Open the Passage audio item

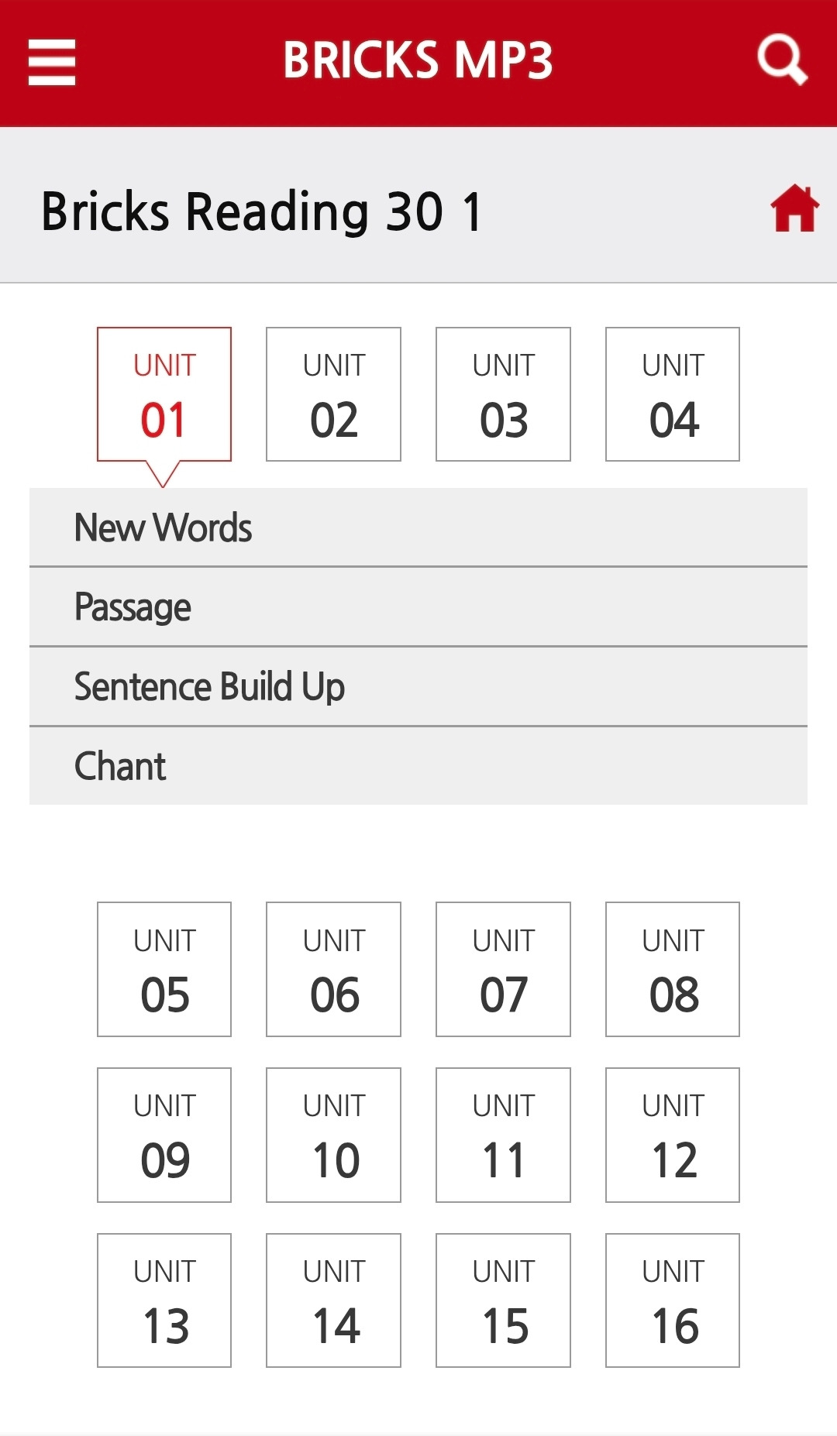coord(418,607)
